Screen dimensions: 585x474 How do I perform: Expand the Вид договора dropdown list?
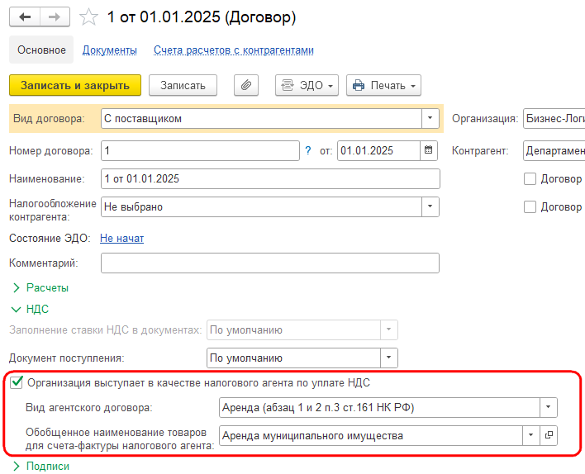430,119
